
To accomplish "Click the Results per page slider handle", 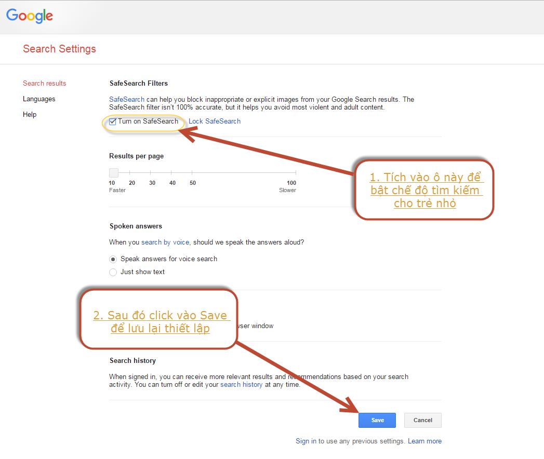I will (x=114, y=173).
